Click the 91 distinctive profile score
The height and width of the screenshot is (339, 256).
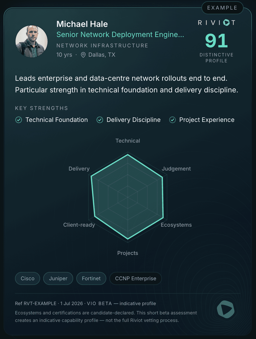[x=216, y=41]
